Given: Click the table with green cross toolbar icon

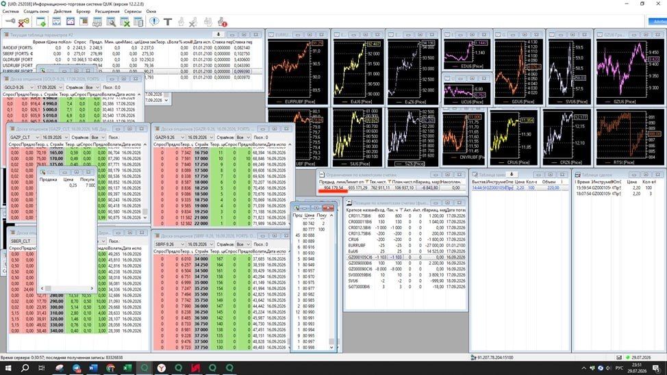Looking at the screenshot, I should pos(125,22).
